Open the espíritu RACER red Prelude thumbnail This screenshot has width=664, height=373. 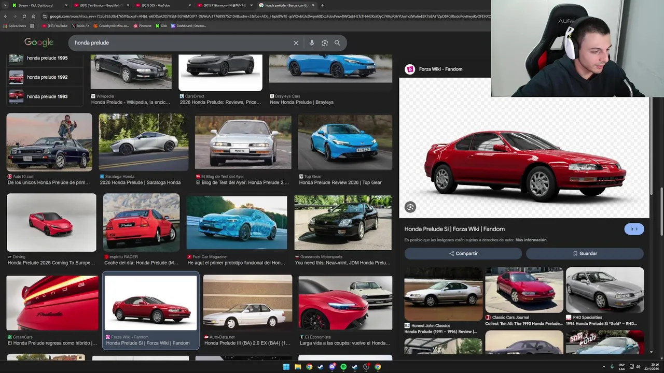click(141, 223)
